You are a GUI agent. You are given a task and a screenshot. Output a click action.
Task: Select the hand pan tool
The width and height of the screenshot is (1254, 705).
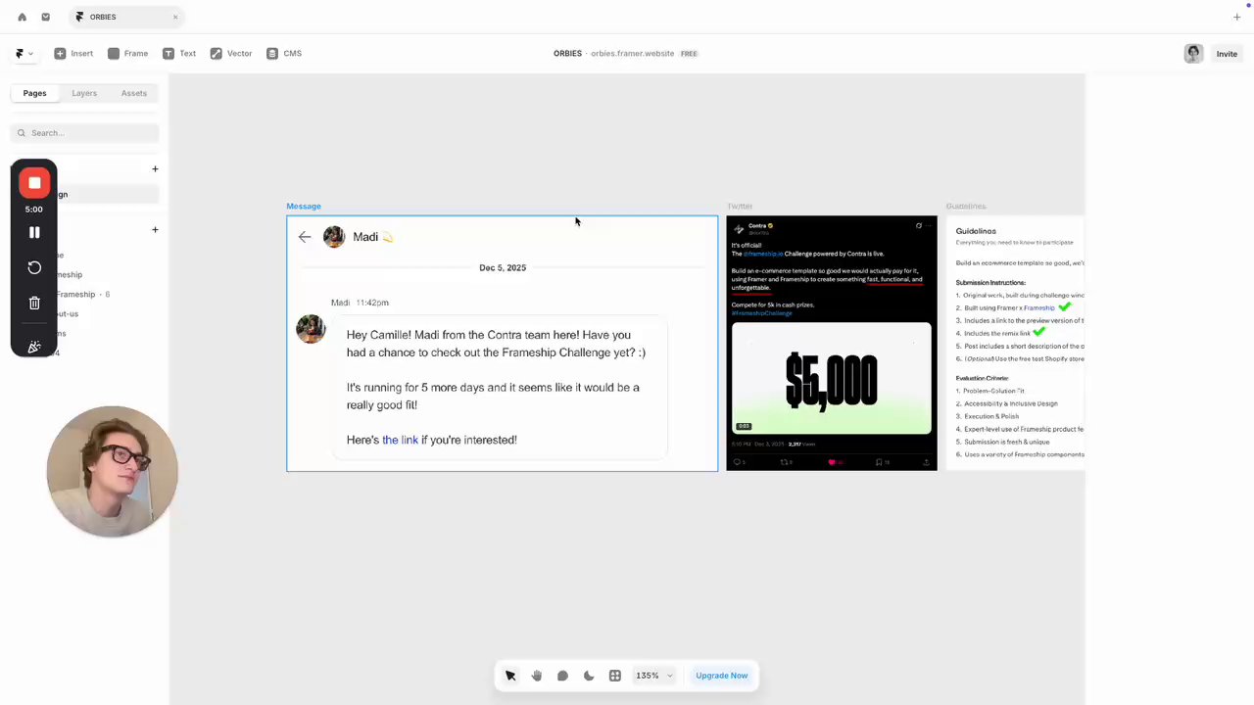pos(537,676)
